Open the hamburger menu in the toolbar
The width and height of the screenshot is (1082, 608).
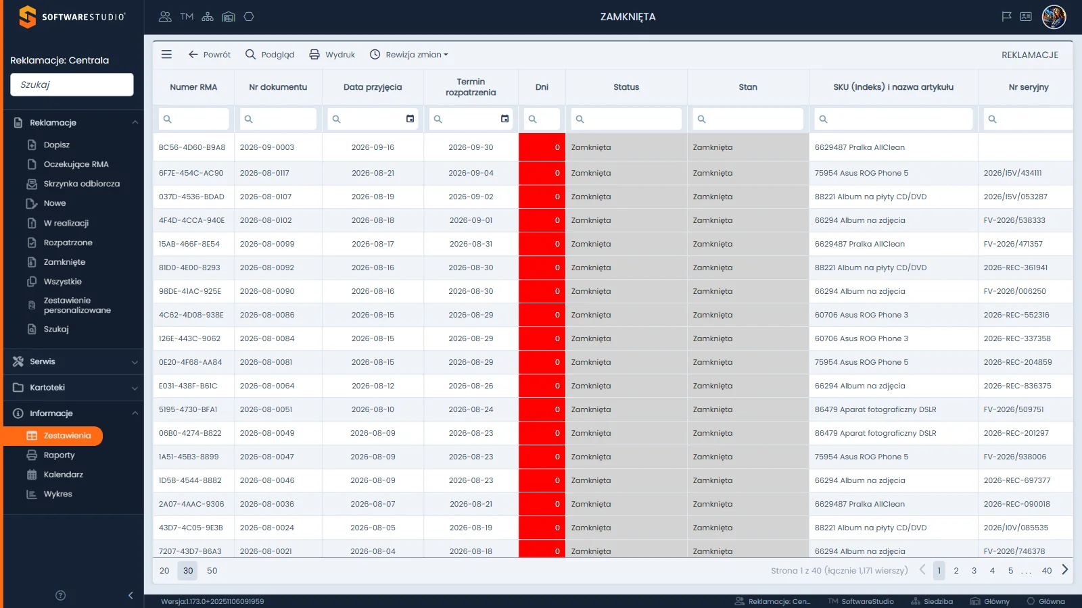click(x=166, y=55)
